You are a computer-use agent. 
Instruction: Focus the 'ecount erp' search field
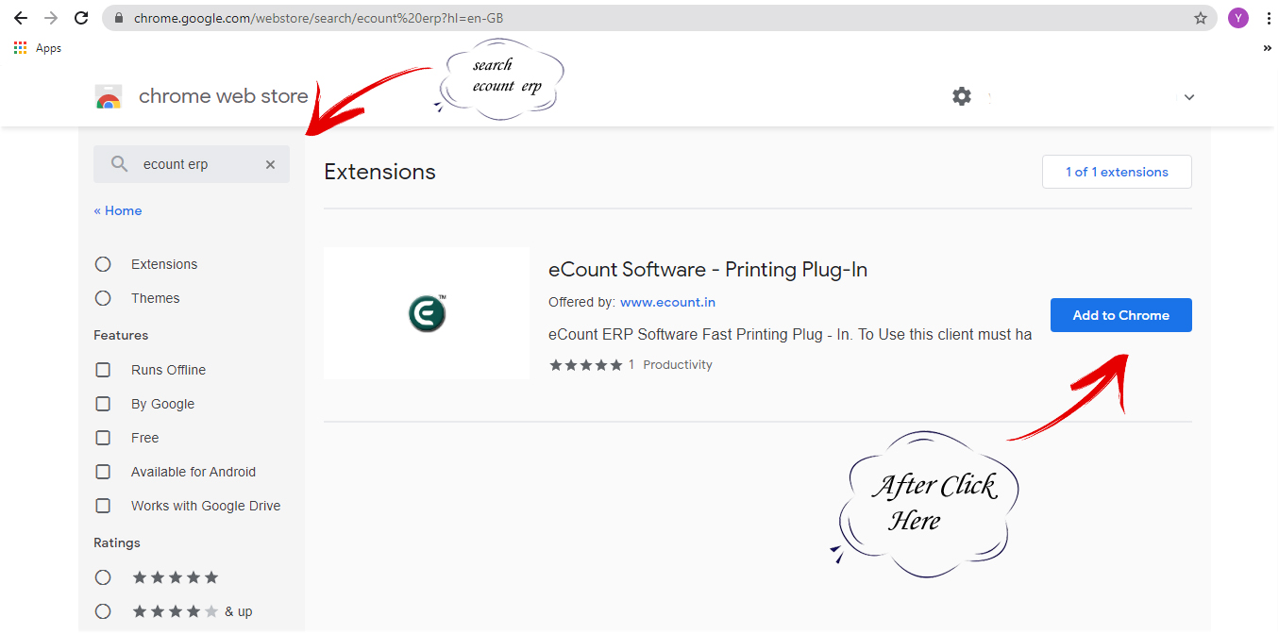point(192,164)
